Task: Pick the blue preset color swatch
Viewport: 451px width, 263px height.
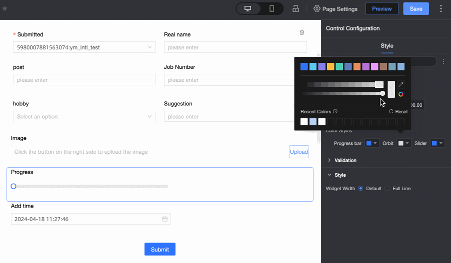Action: pos(304,66)
